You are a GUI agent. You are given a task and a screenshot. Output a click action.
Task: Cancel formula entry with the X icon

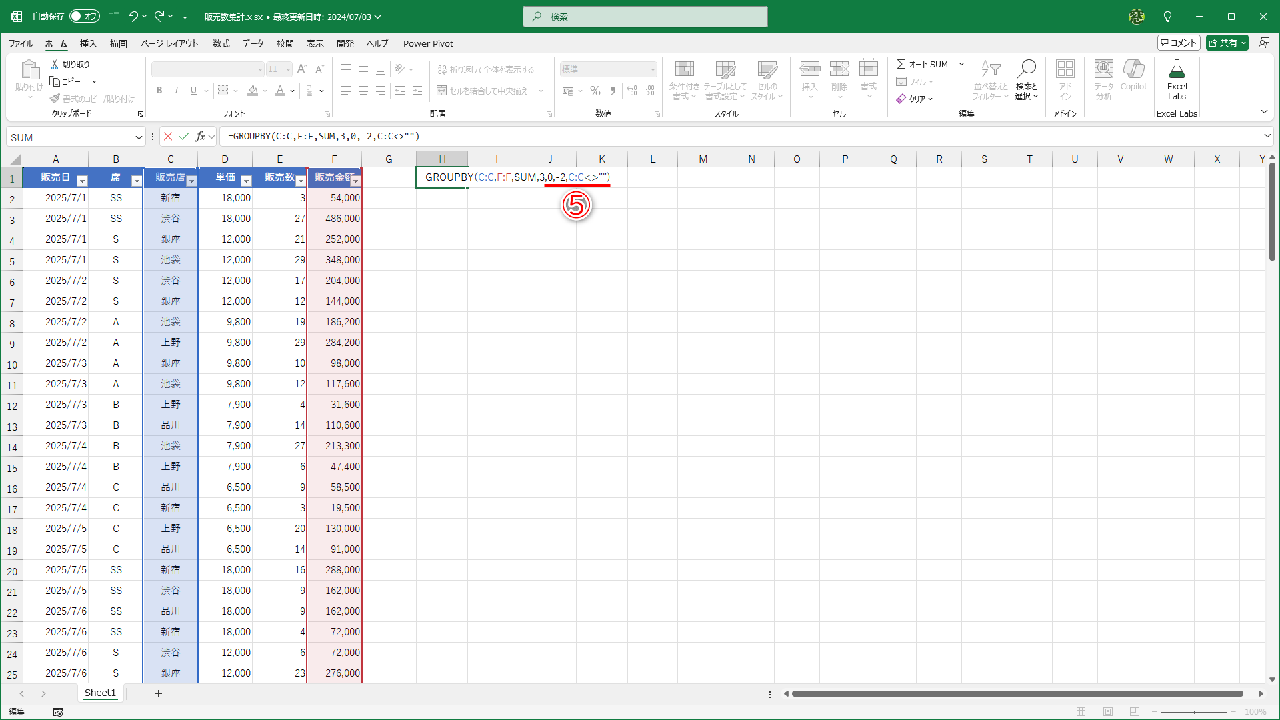pyautogui.click(x=168, y=137)
